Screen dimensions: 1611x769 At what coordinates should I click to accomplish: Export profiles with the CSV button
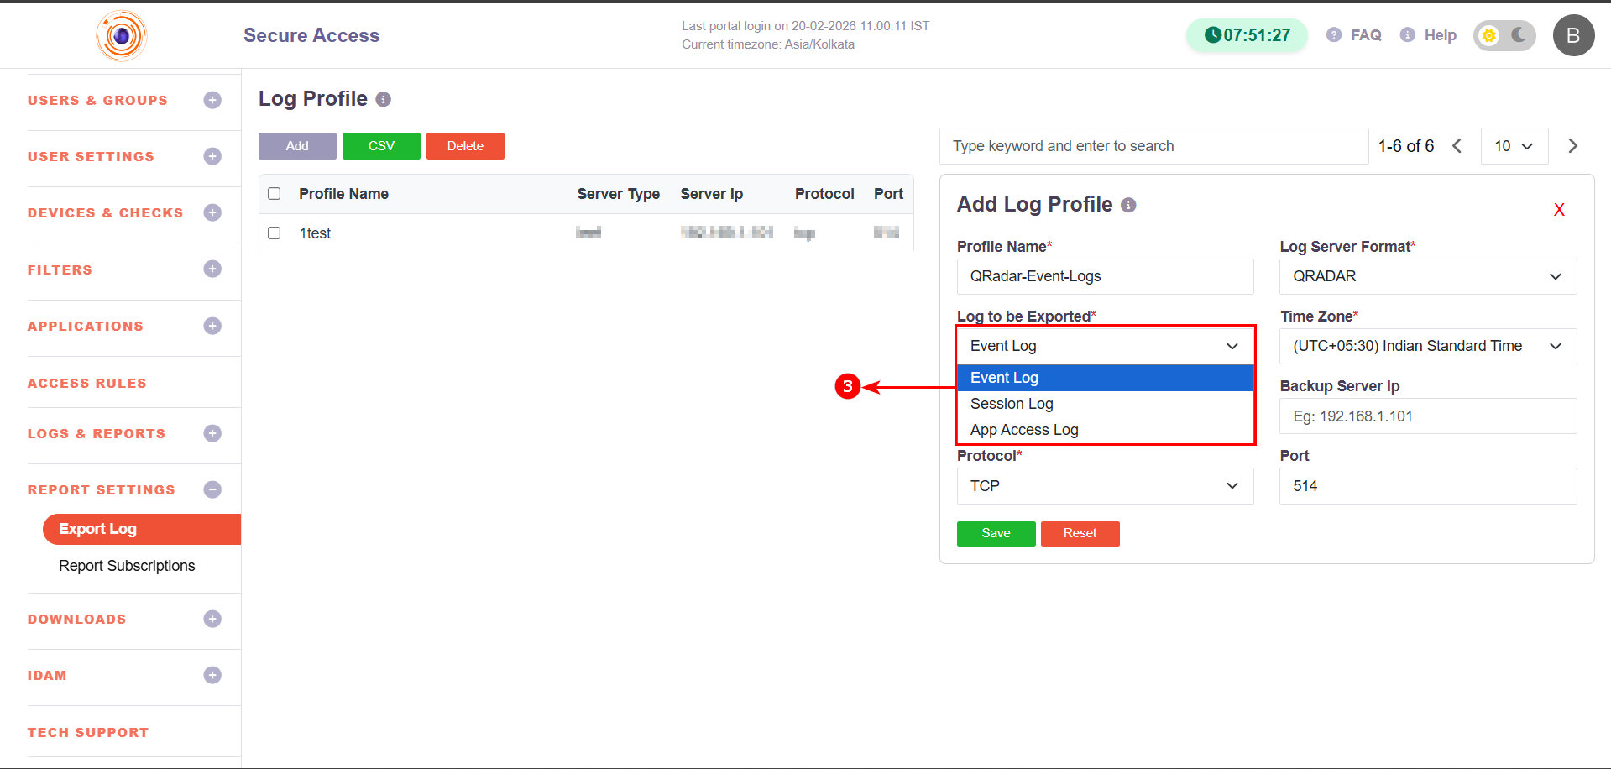pos(381,146)
